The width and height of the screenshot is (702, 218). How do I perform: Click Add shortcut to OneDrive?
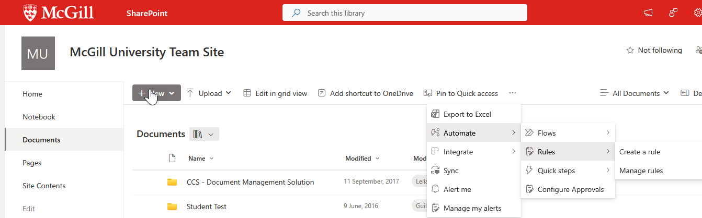(x=365, y=93)
